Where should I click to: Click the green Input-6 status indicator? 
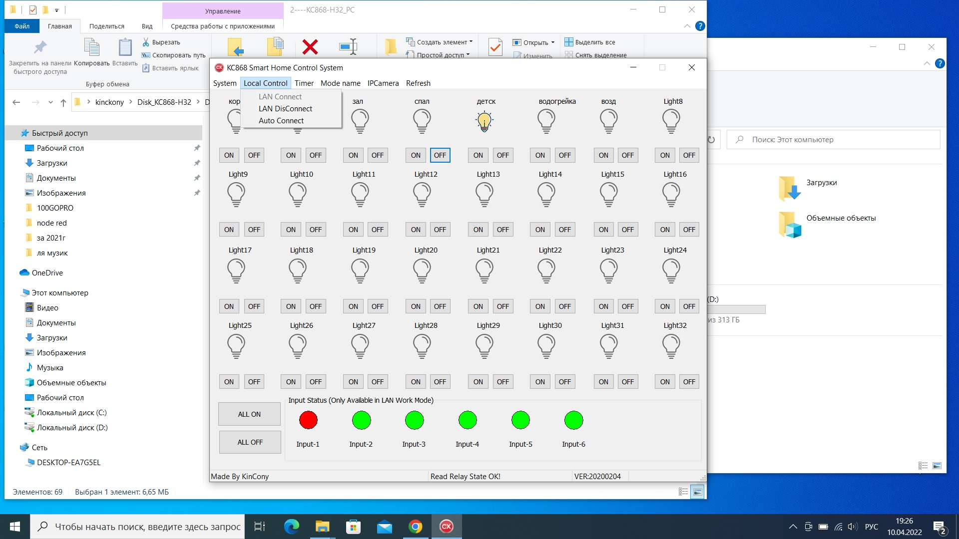[x=573, y=420]
